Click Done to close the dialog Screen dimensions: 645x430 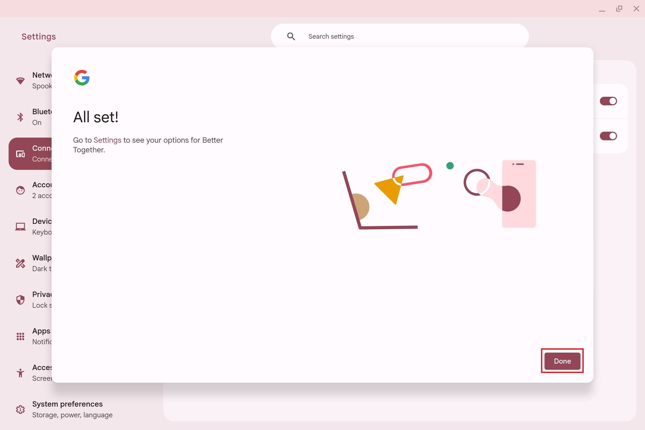(x=562, y=361)
